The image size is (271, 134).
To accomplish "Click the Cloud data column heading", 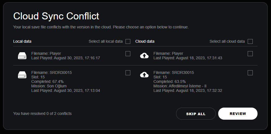I will pos(145,41).
